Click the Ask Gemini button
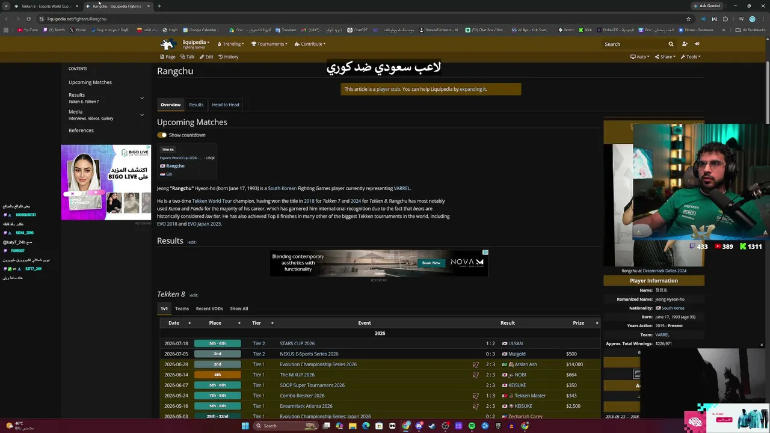The width and height of the screenshot is (770, 433). 707,6
